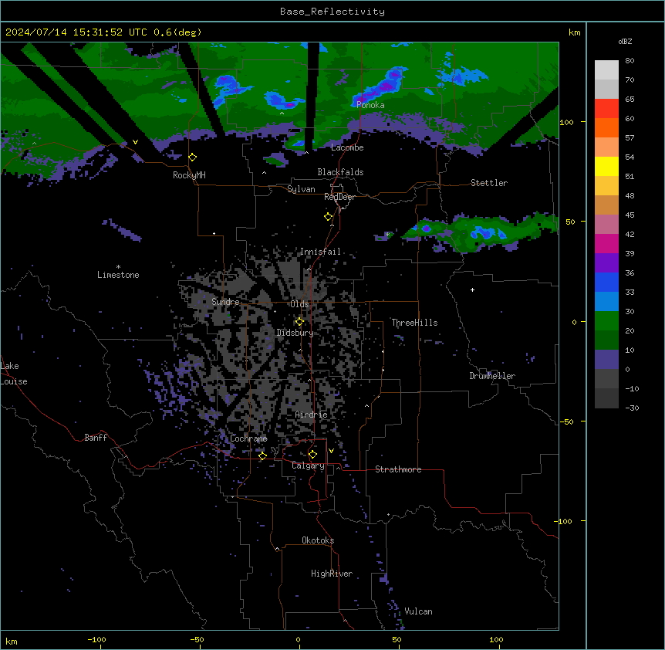Select the slate purple 0-10 dBZ swatch
The image size is (665, 650).
click(x=606, y=360)
